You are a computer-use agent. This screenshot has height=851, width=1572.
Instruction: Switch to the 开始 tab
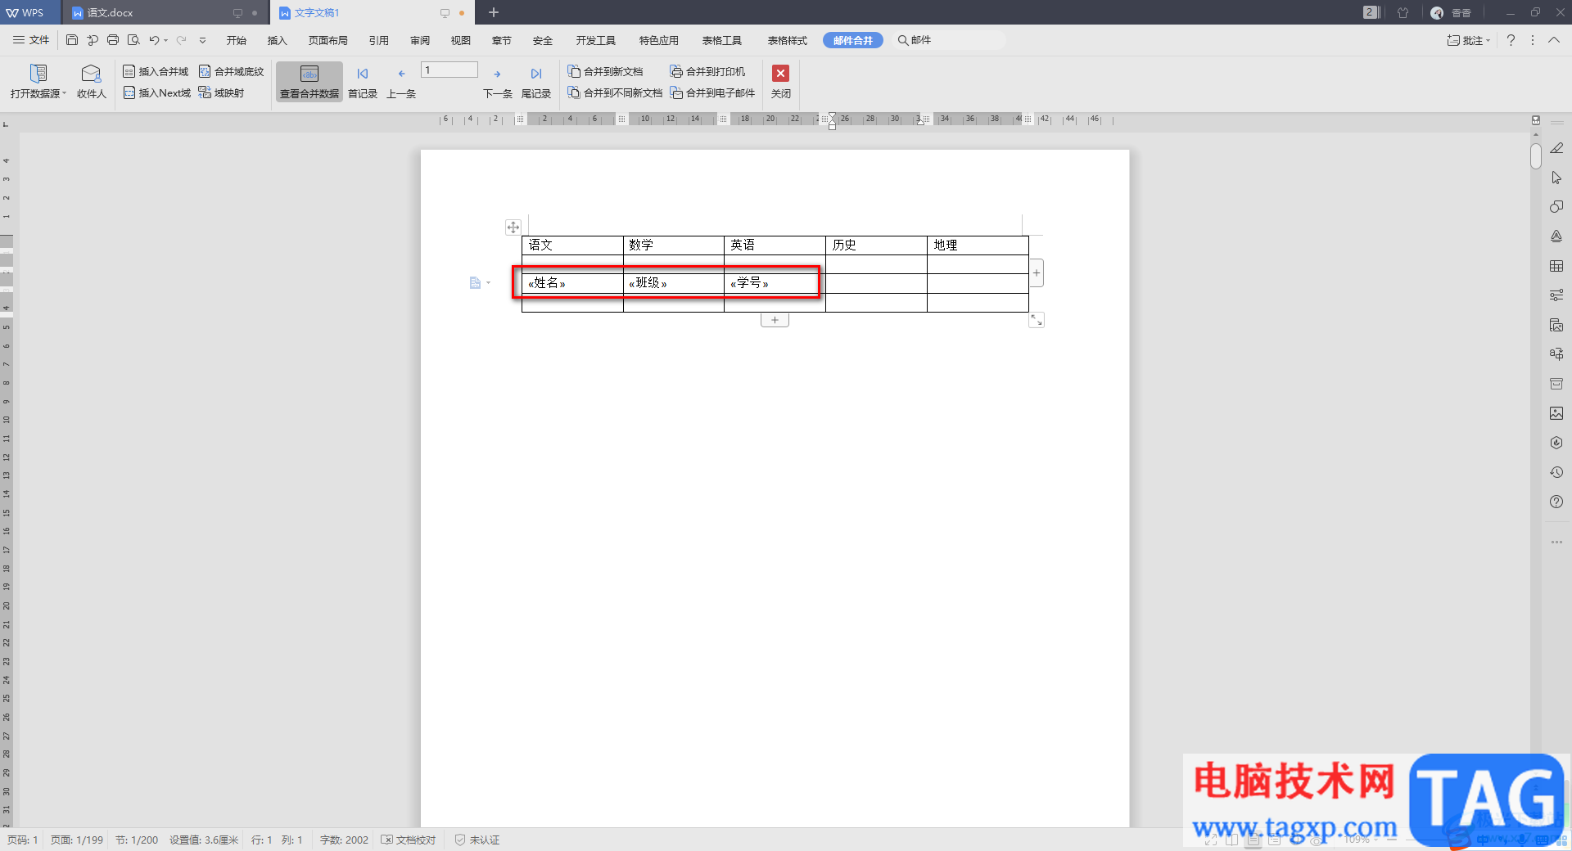point(237,40)
